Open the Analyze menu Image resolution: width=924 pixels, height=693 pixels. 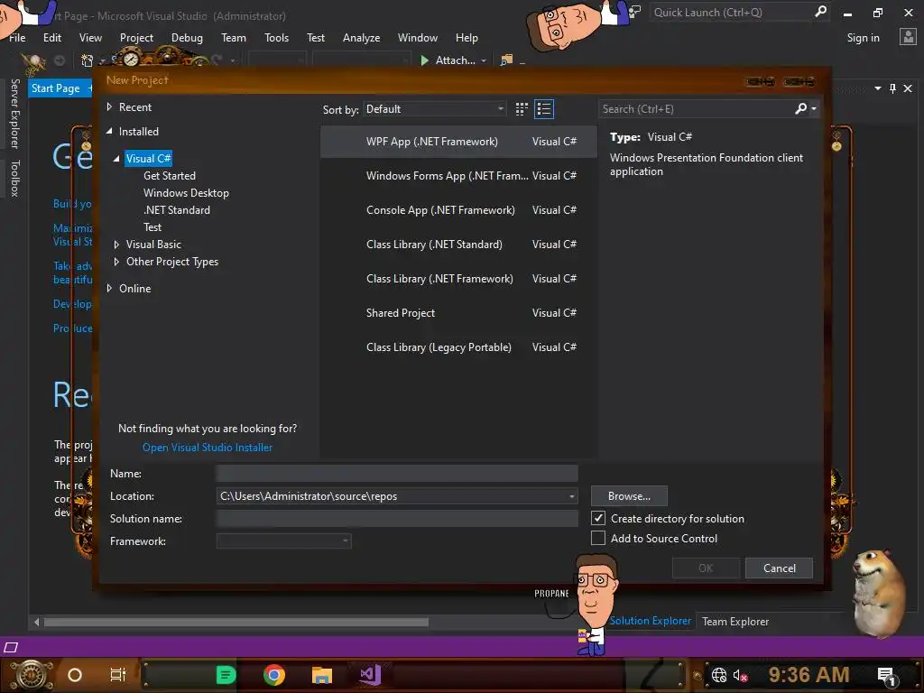tap(361, 38)
